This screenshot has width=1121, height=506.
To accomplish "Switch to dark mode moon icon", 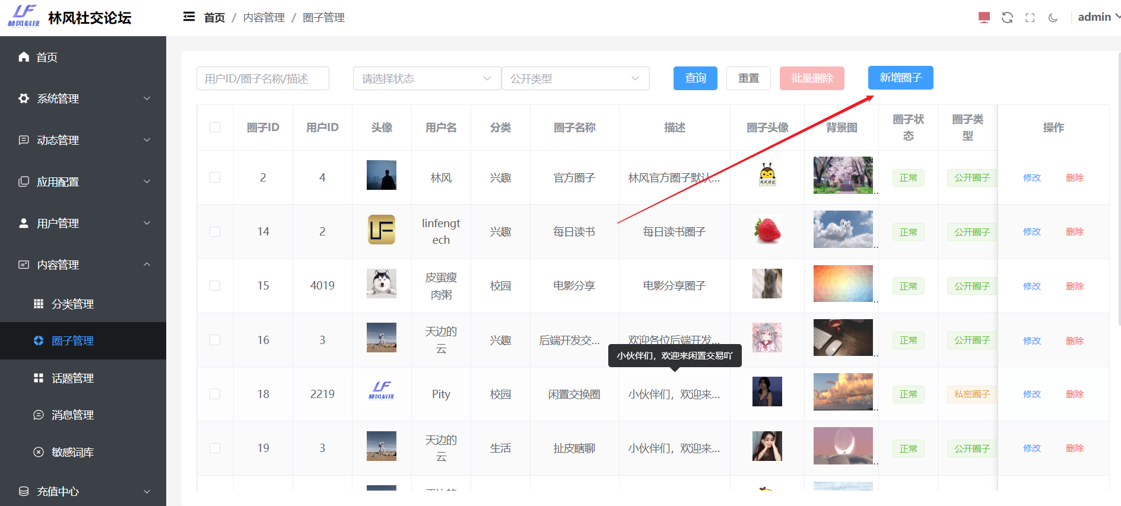I will (x=1053, y=18).
